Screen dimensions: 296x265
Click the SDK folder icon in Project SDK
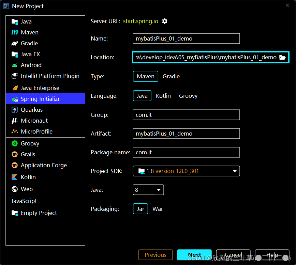click(x=142, y=171)
